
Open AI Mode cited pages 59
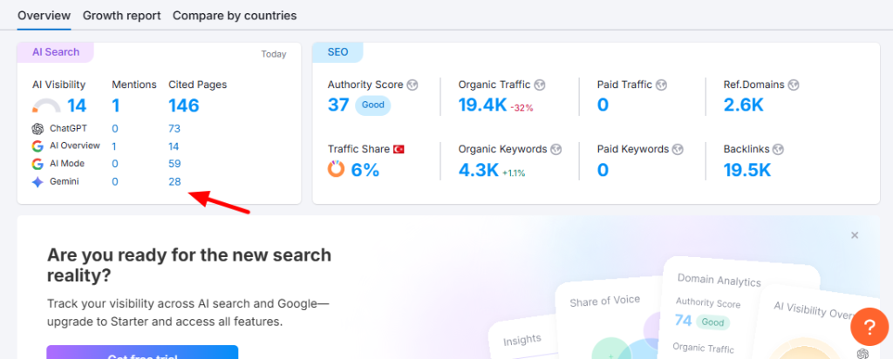coord(174,164)
